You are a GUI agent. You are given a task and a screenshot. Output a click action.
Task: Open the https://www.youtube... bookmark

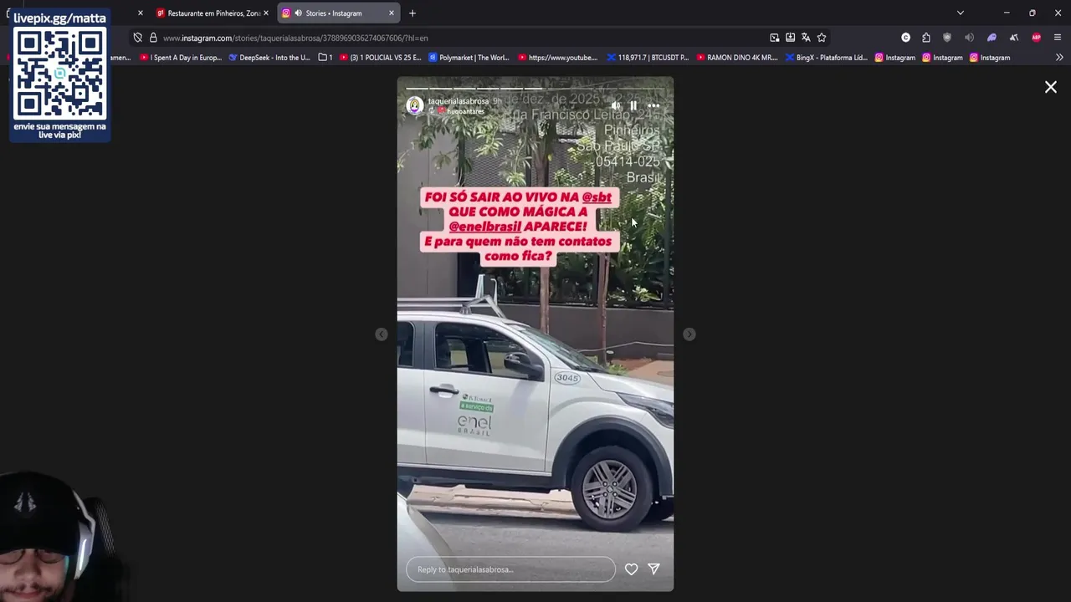557,58
